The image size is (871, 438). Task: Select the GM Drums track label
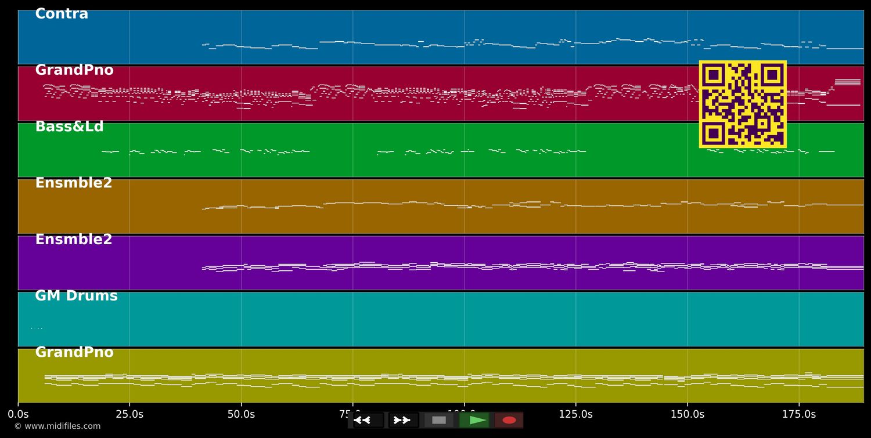76,296
